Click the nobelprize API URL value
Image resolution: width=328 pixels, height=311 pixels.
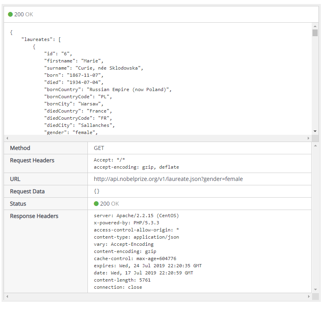168,179
